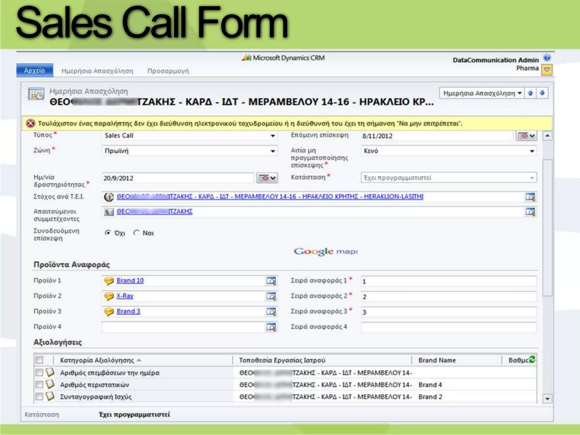The image size is (580, 435).
Task: Switch to Προσαρμογή ribbon tab
Action: tap(168, 71)
